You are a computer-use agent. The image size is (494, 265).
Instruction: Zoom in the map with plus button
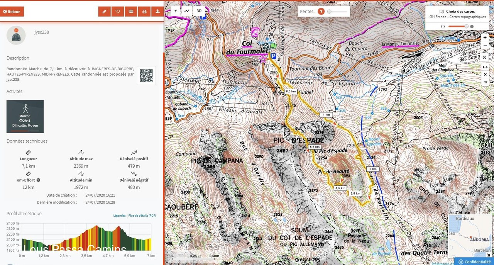click(x=485, y=38)
